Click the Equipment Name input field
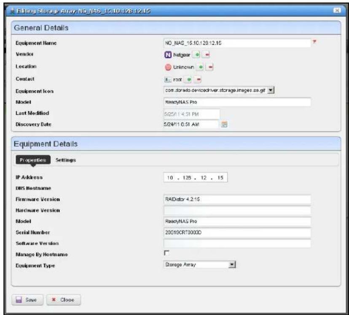This screenshot has height=315, width=349. [x=237, y=43]
